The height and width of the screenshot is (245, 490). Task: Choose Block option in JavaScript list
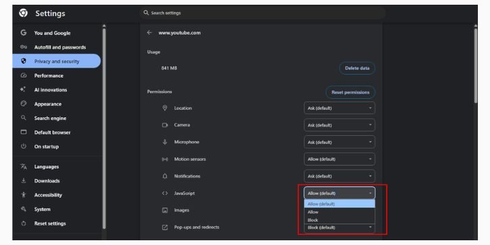click(x=339, y=219)
